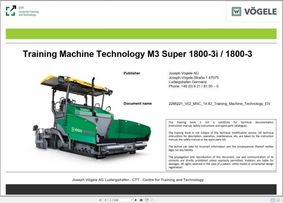Click the Ludwigshafen Germany address line
Viewport: 283px width, 203px height.
pos(188,82)
